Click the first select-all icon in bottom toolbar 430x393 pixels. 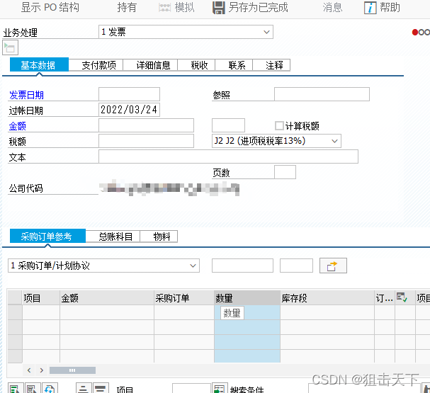[16, 388]
